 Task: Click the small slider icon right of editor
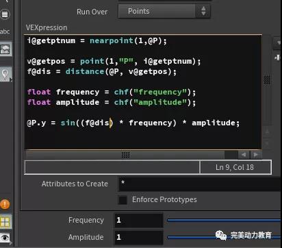point(278,58)
